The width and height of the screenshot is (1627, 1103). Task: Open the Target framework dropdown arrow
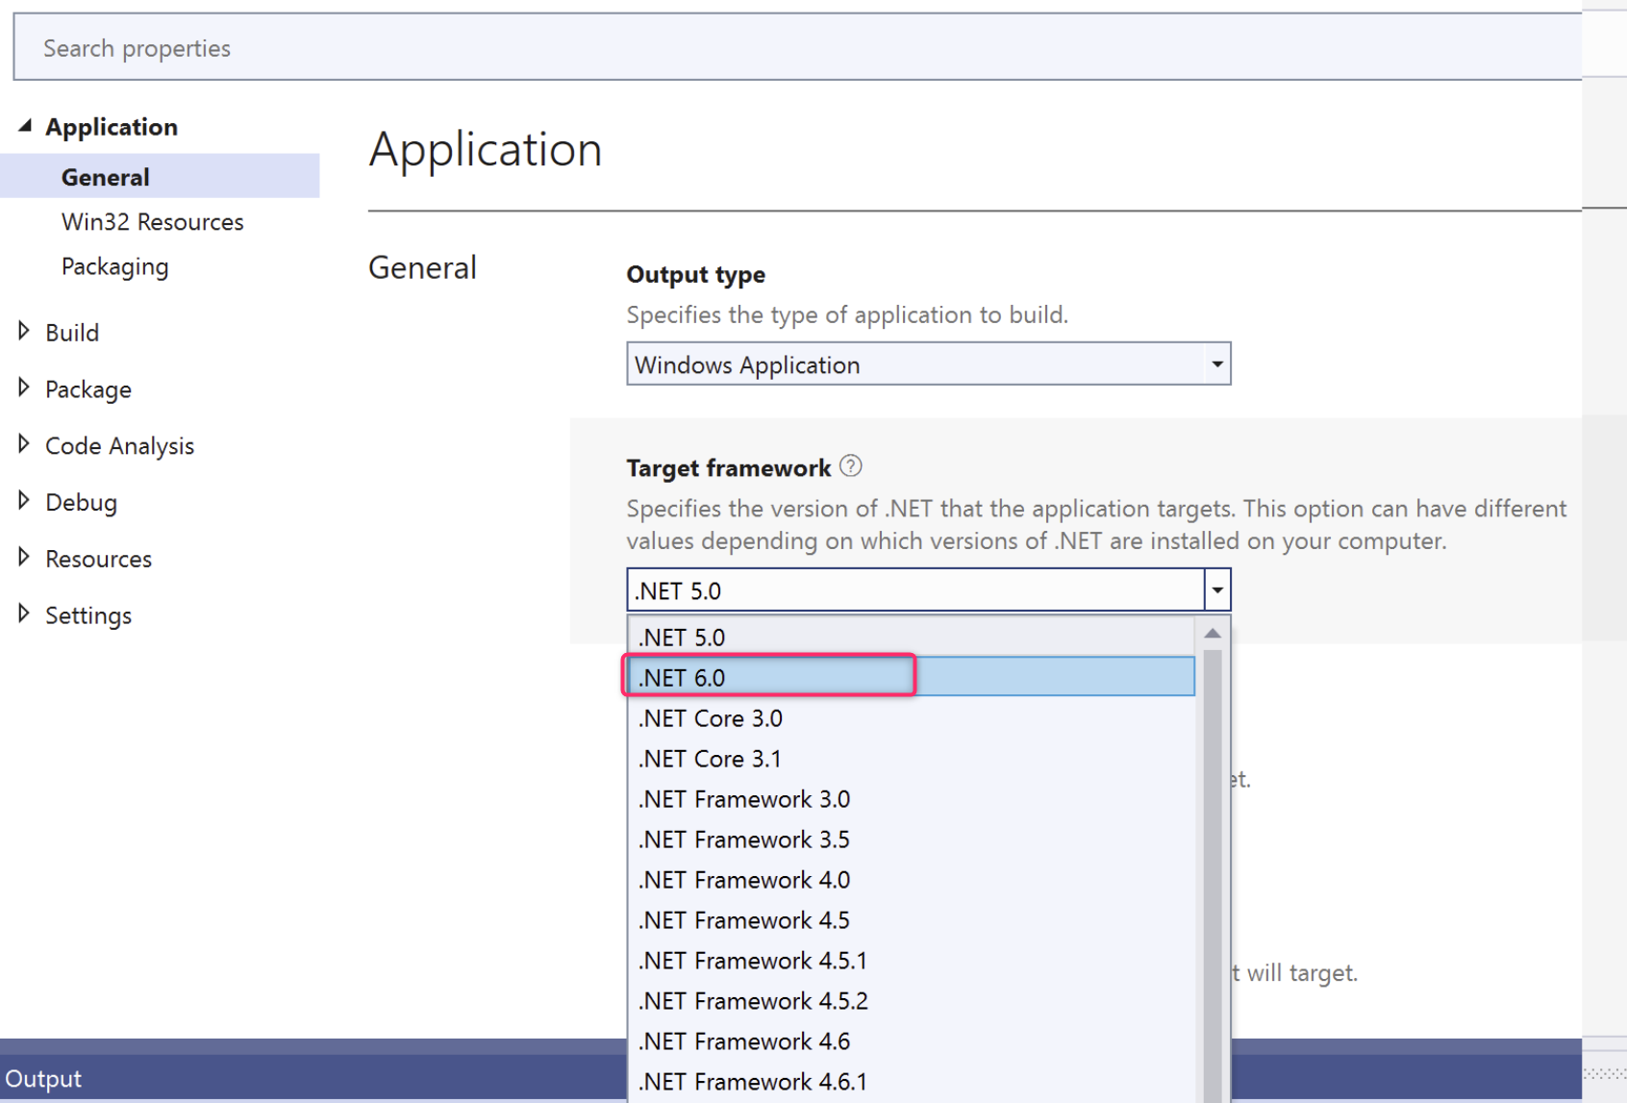[1216, 589]
